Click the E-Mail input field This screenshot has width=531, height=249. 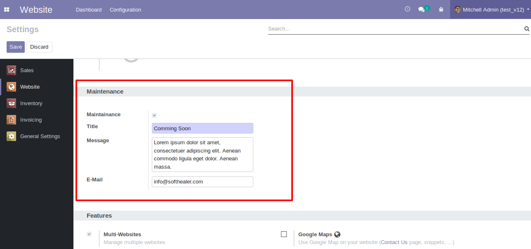coord(203,182)
